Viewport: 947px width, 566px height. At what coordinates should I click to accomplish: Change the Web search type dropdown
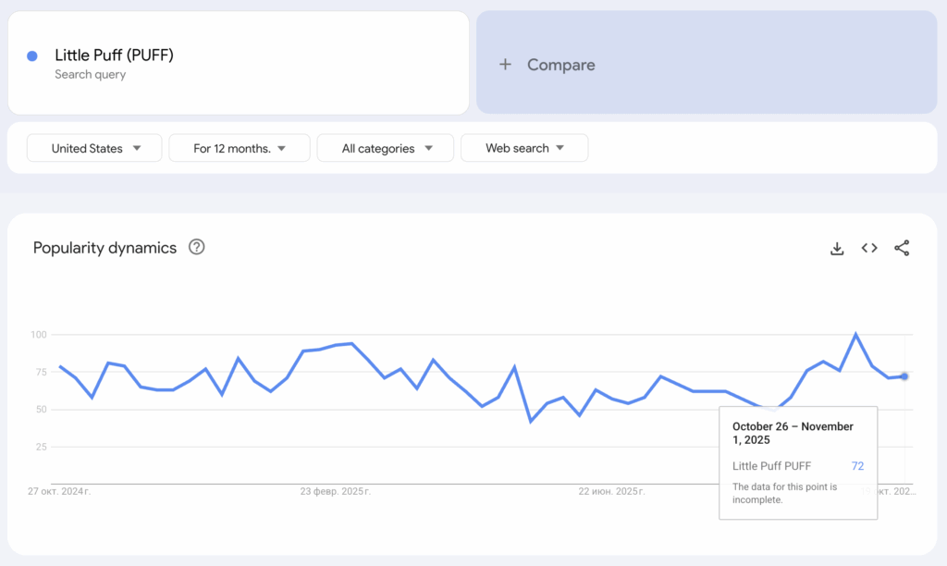(x=523, y=148)
